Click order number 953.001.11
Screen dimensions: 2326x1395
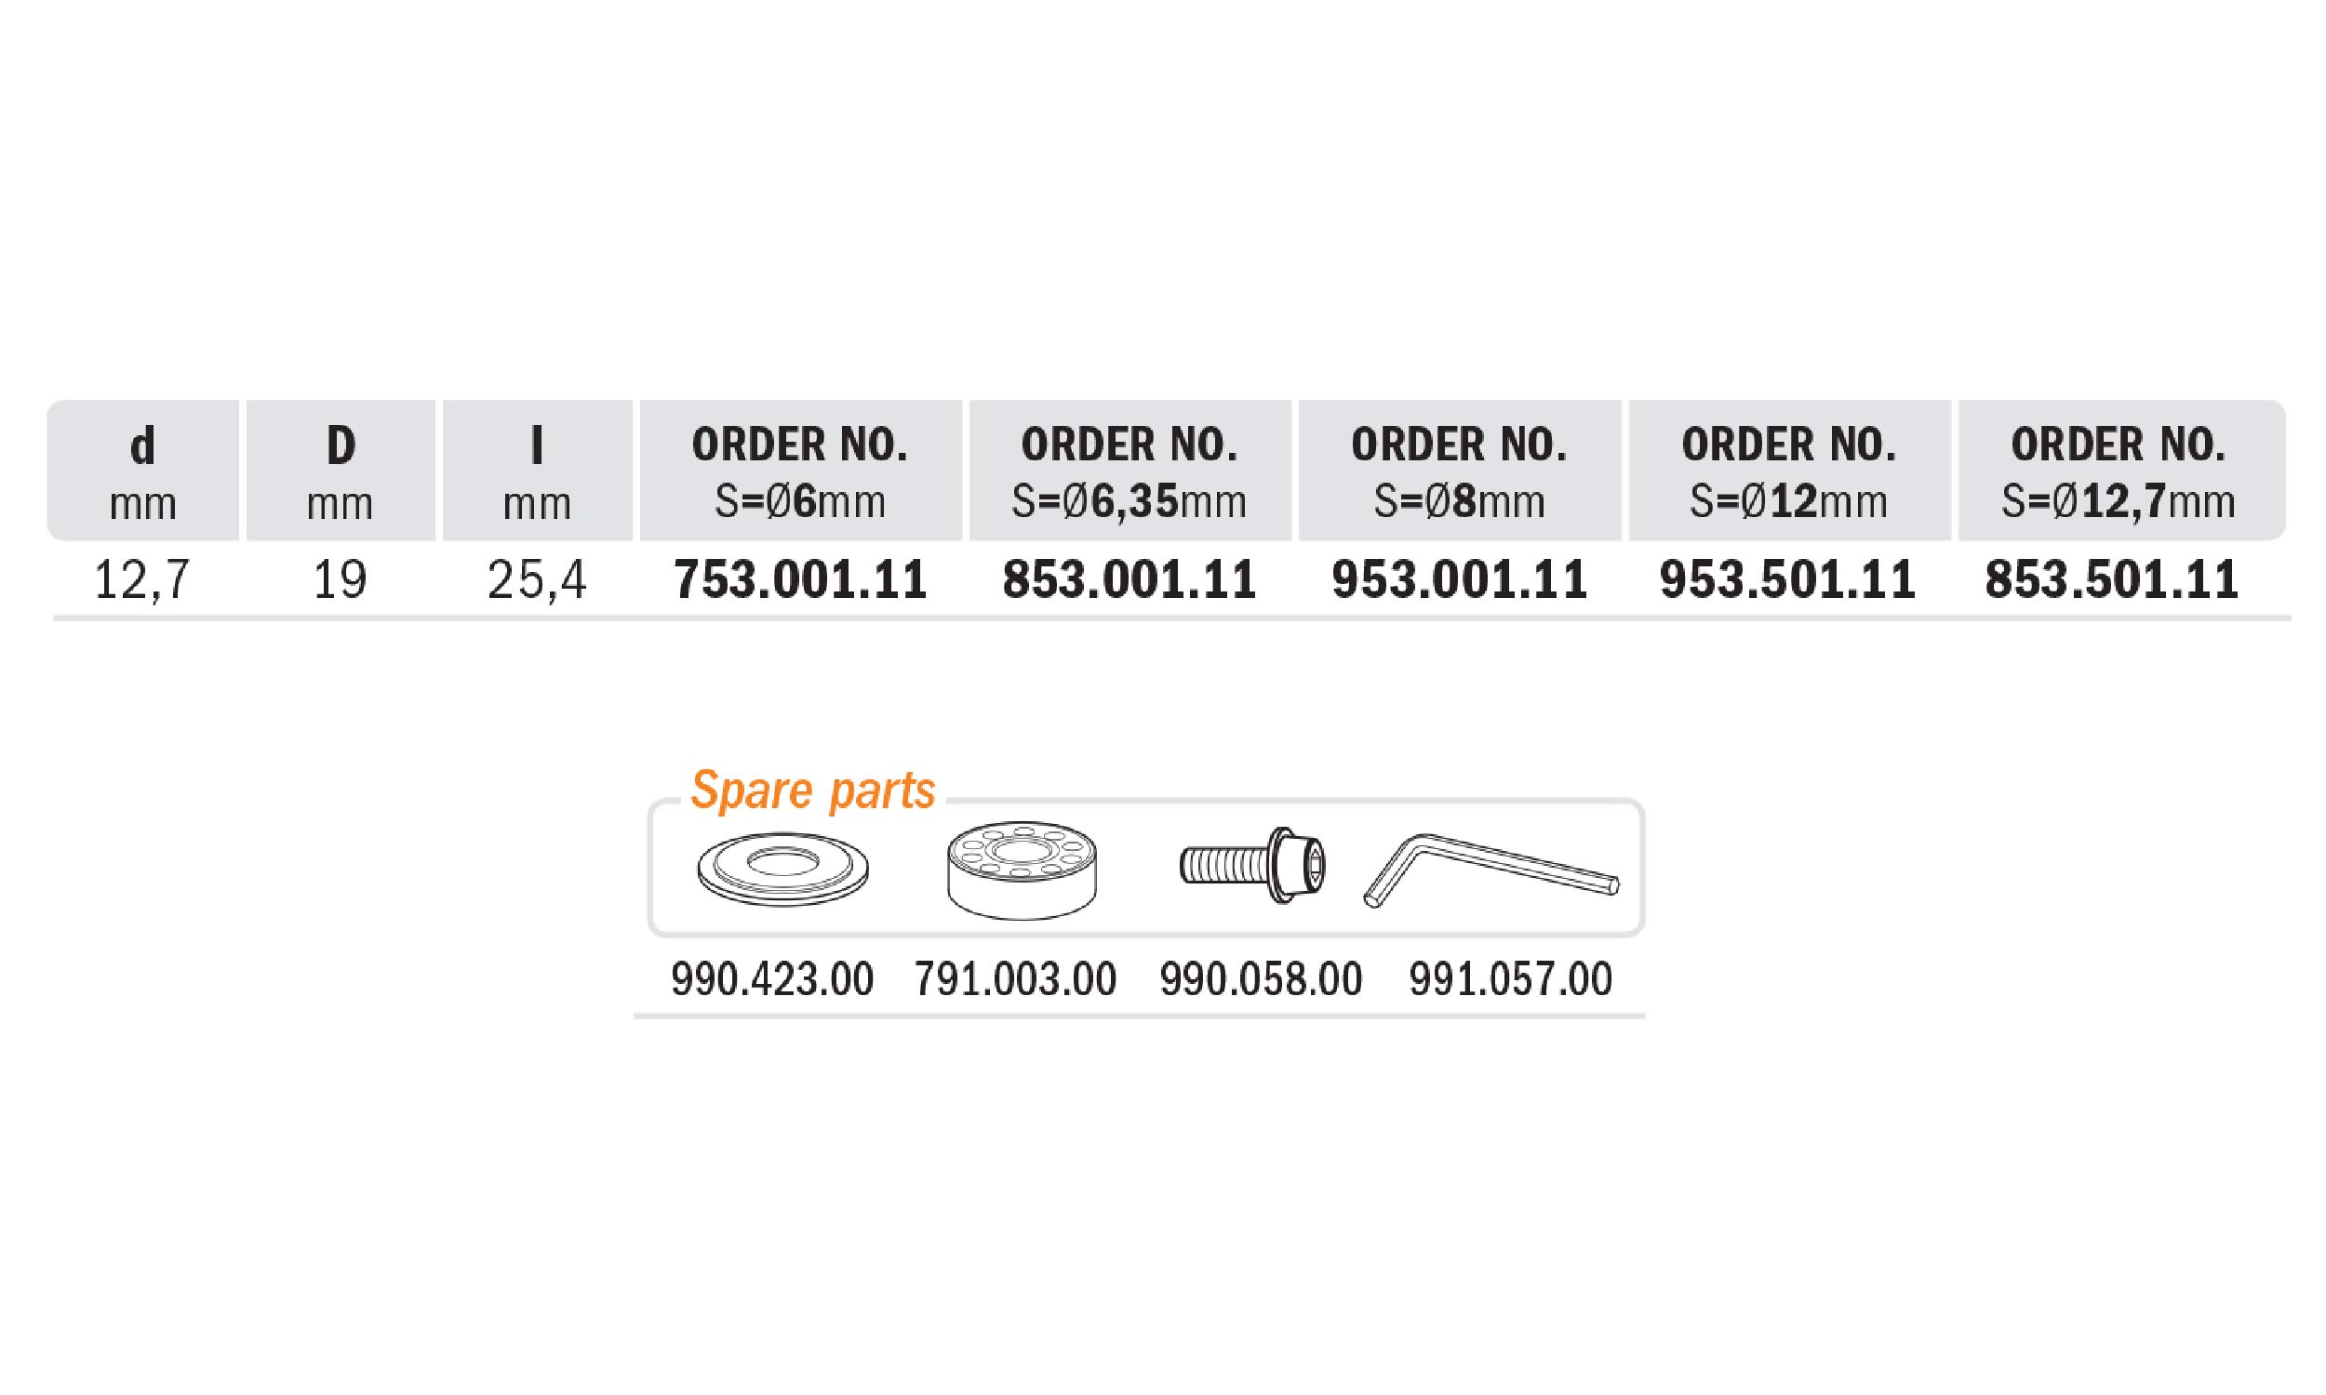click(1459, 579)
